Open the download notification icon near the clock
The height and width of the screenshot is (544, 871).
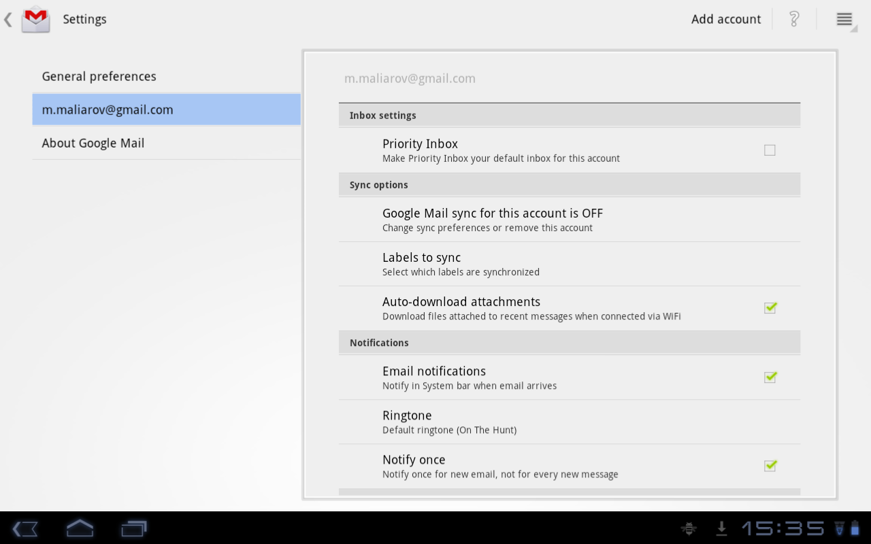721,528
